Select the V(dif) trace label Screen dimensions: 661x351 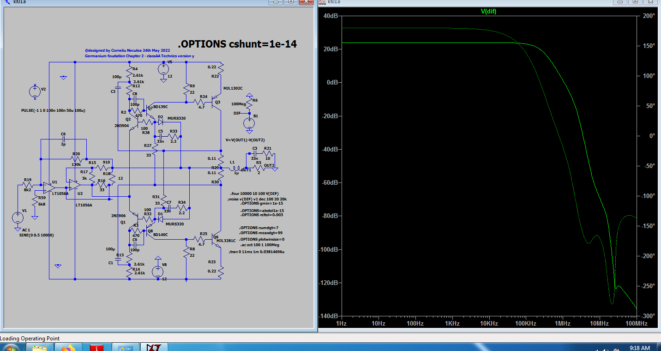[488, 11]
